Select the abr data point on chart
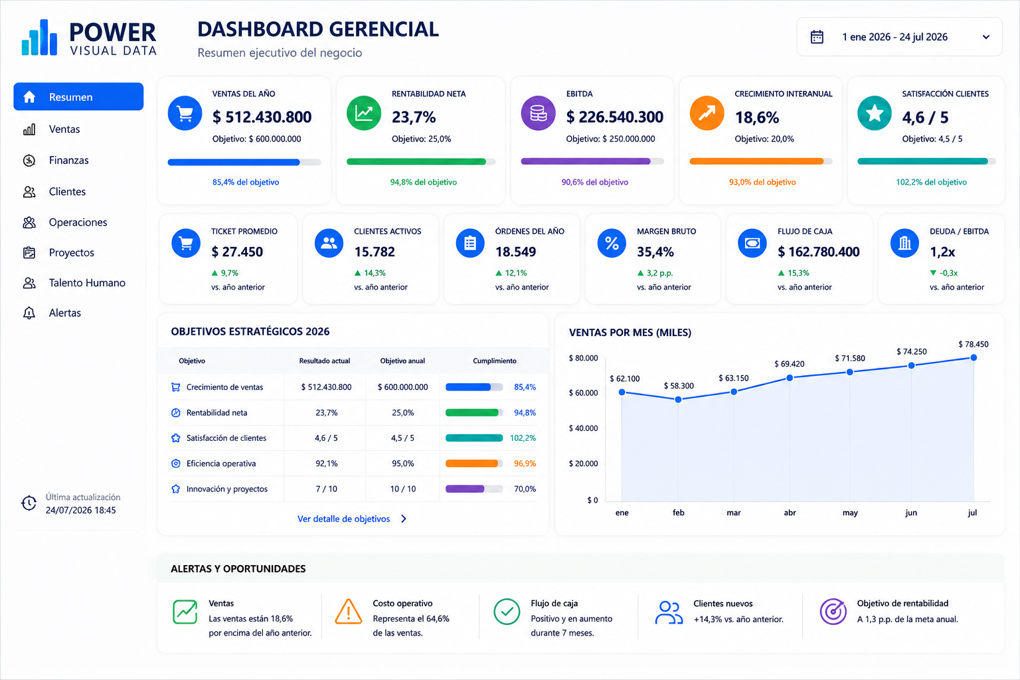This screenshot has height=680, width=1020. [790, 378]
